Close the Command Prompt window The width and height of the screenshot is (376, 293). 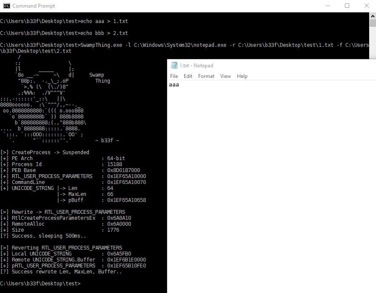[x=366, y=6]
